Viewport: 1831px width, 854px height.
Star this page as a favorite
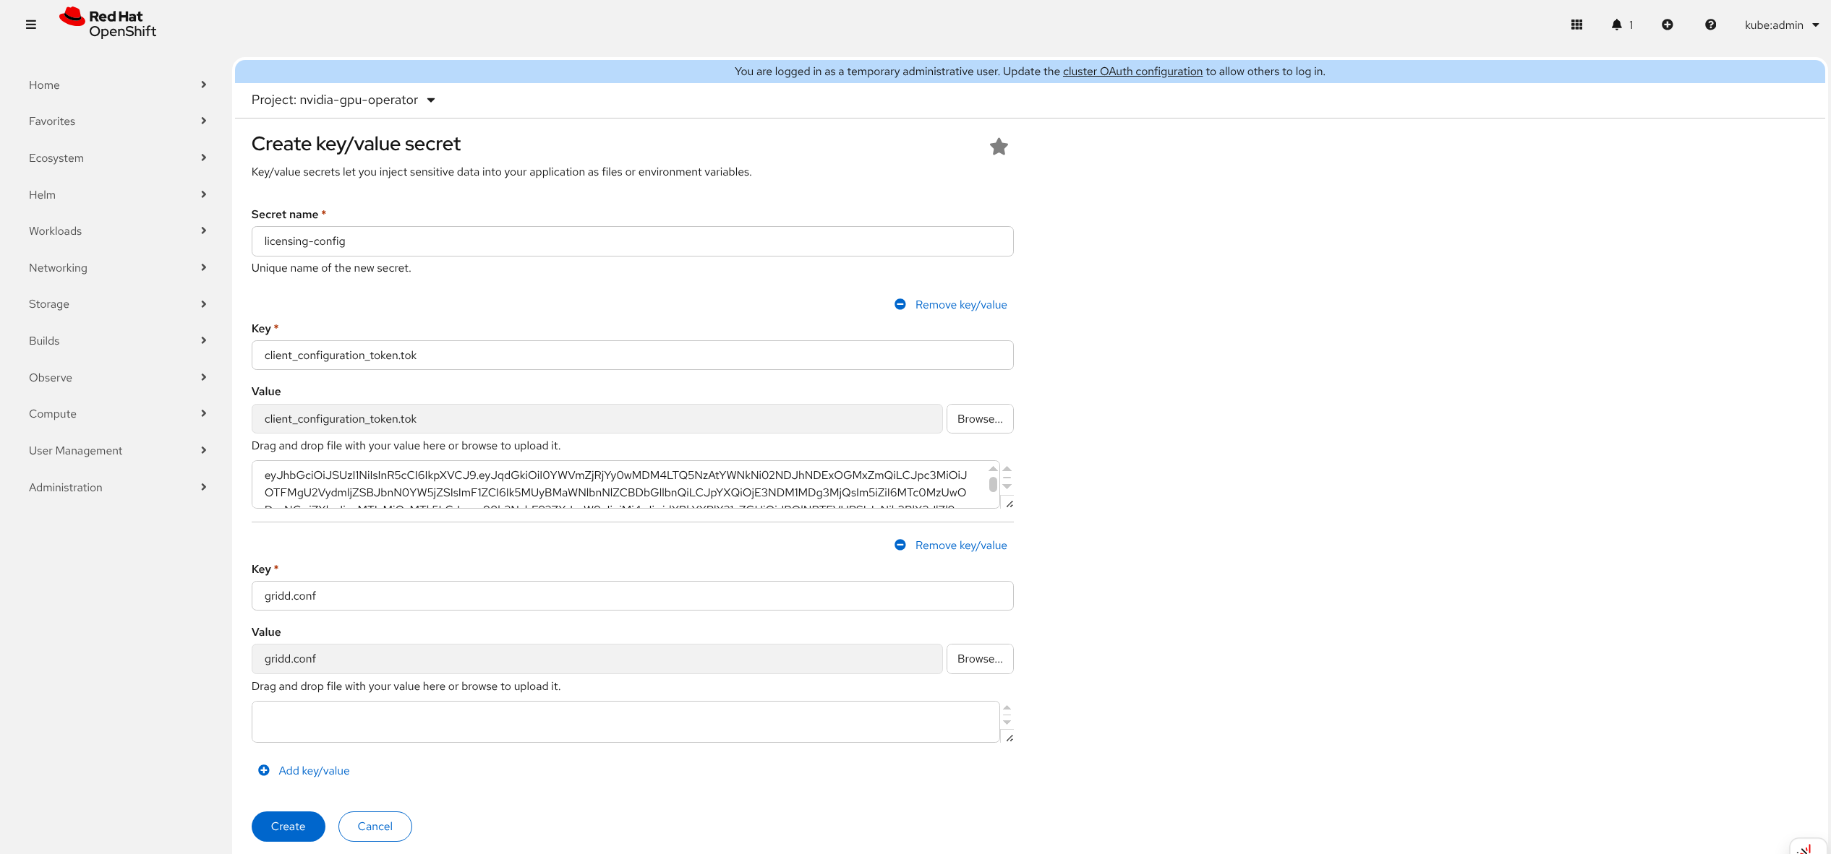coord(999,147)
